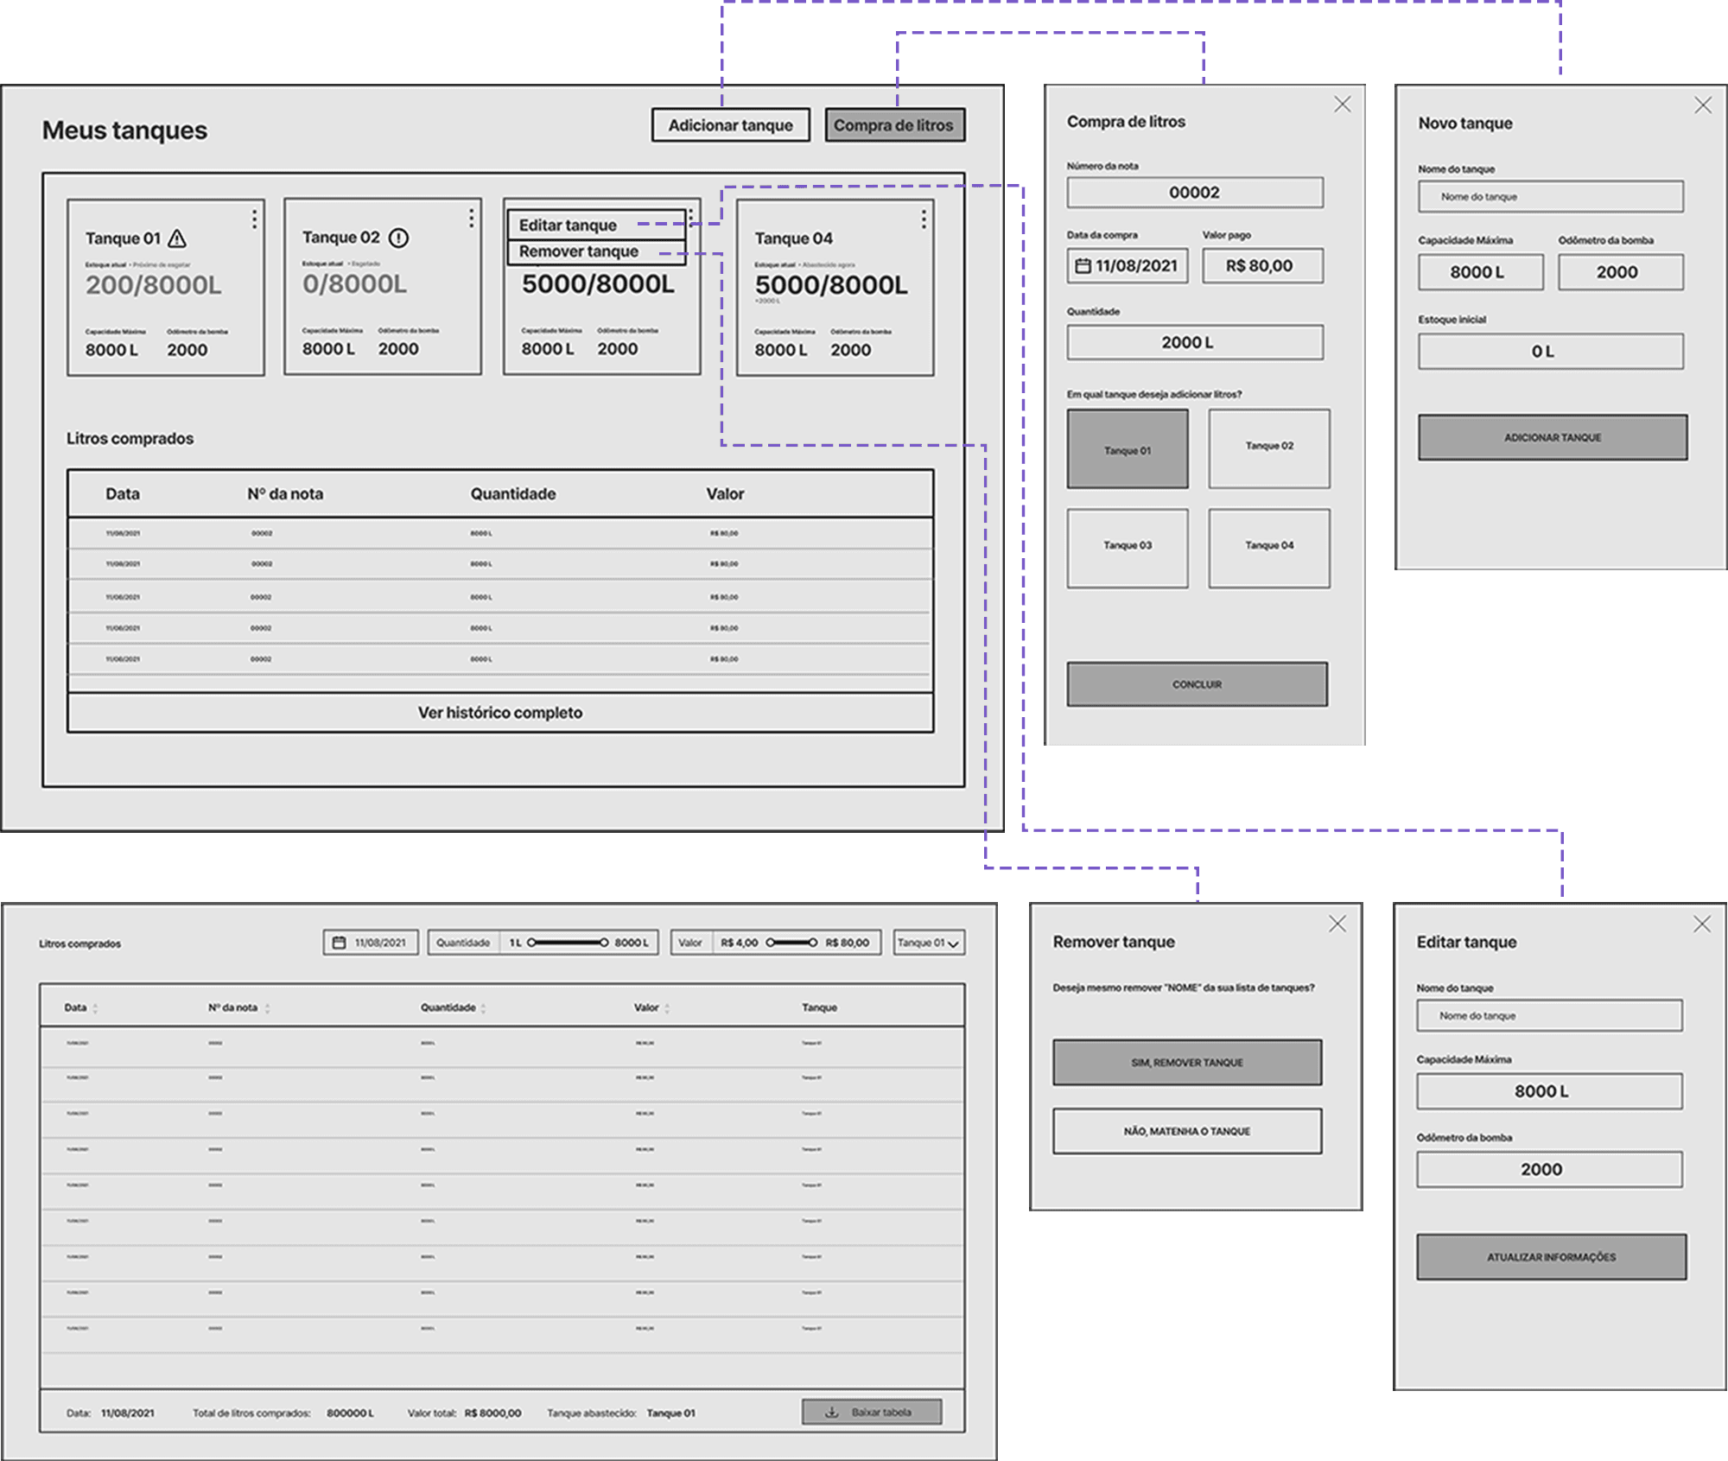This screenshot has height=1461, width=1728.
Task: Click the alert circle icon on Tanque 02
Action: click(398, 238)
